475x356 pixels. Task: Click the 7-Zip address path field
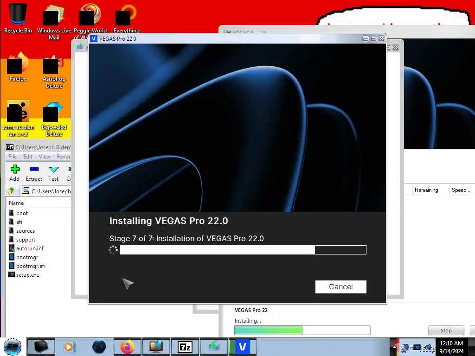[46, 191]
